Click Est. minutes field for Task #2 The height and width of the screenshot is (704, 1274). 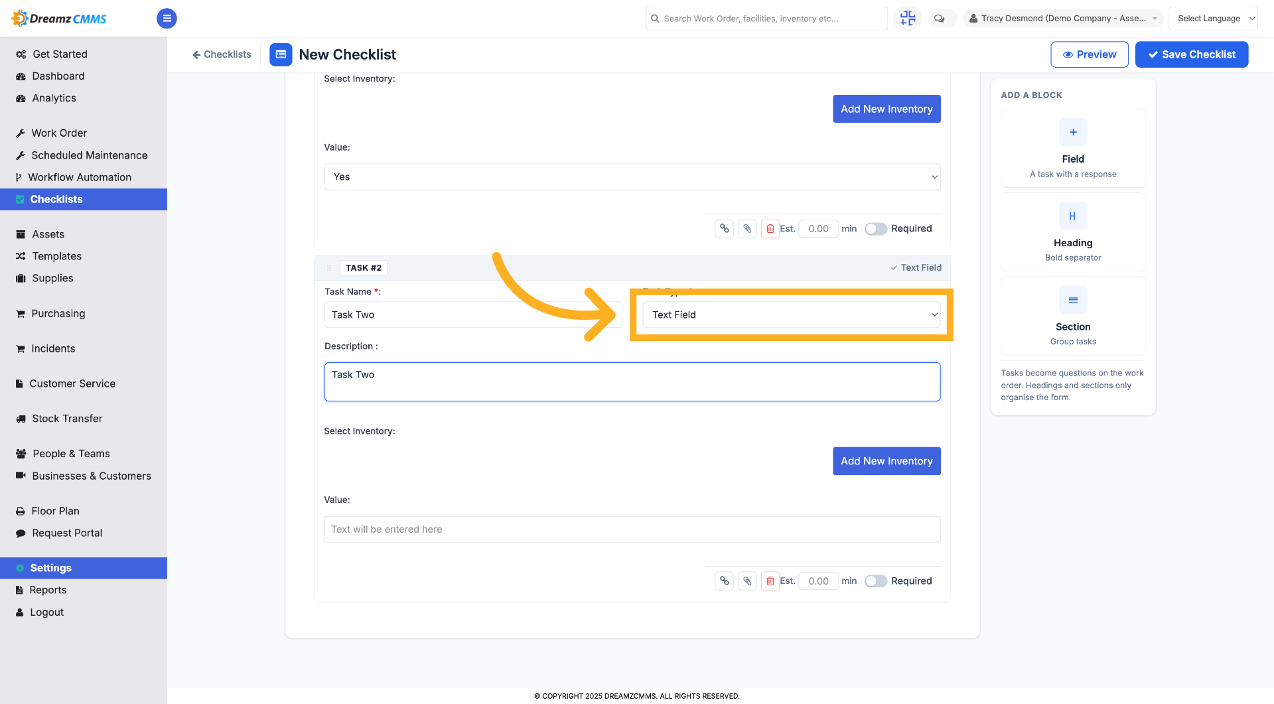point(818,581)
